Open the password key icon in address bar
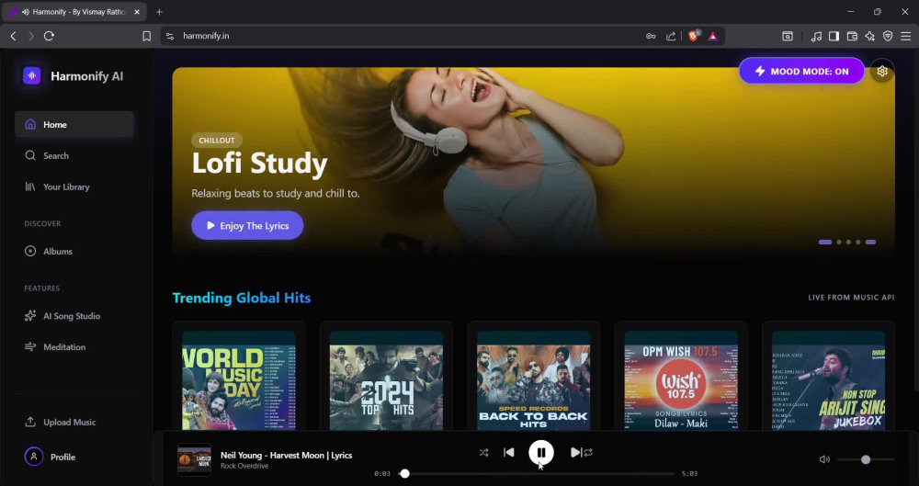The height and width of the screenshot is (486, 919). (x=651, y=36)
